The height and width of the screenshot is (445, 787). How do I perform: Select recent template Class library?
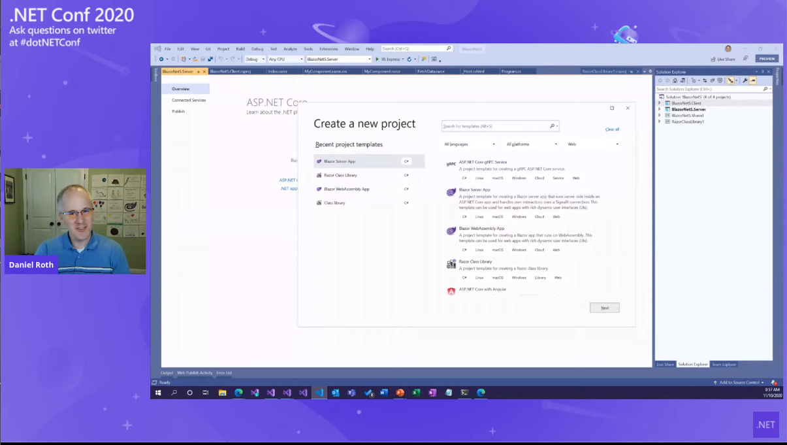pyautogui.click(x=369, y=203)
